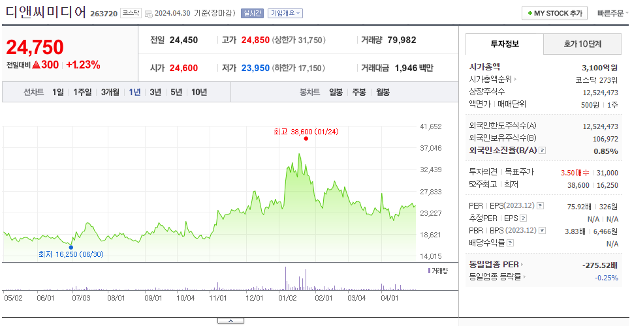Click the red 최고 38,600 marker dot
The image size is (632, 326).
coord(306,138)
